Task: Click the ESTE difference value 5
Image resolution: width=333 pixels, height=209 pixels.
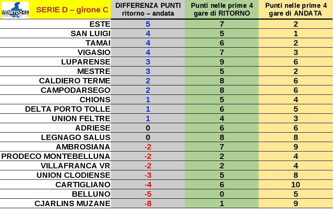Action: pyautogui.click(x=148, y=24)
